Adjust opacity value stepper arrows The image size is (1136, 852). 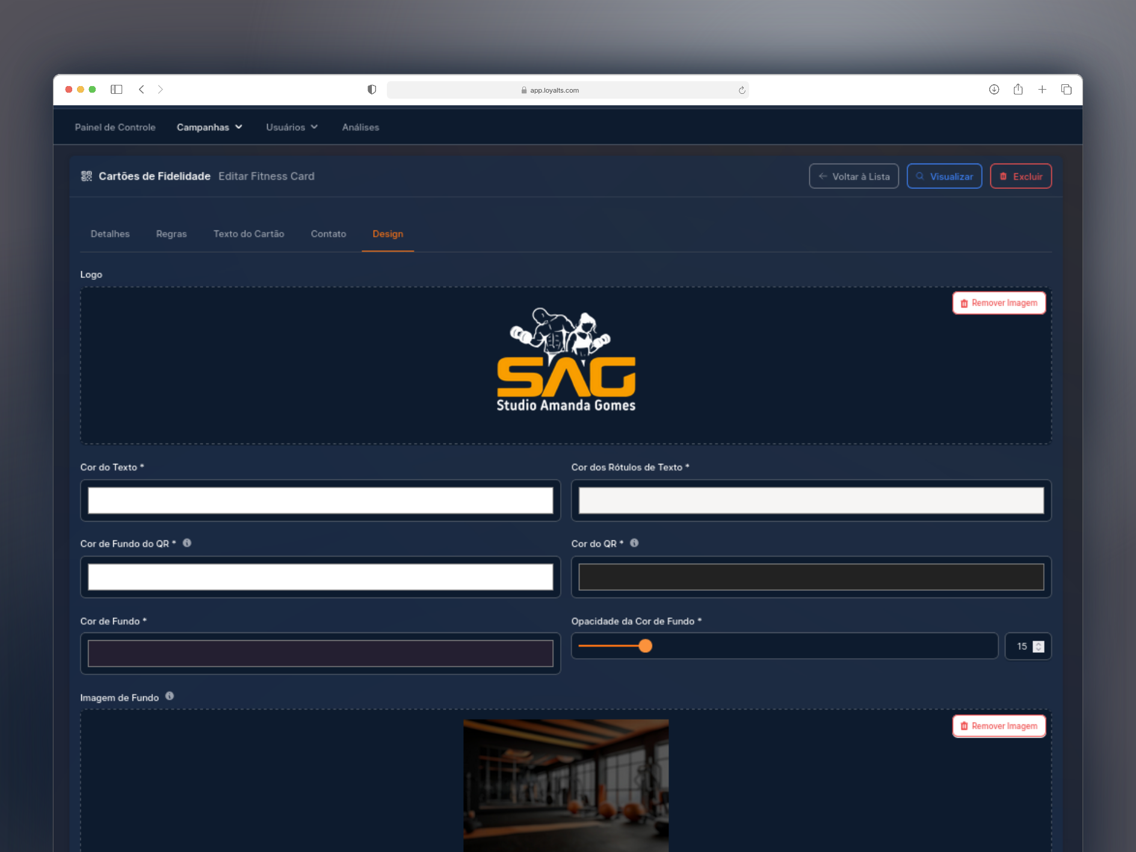(1038, 646)
